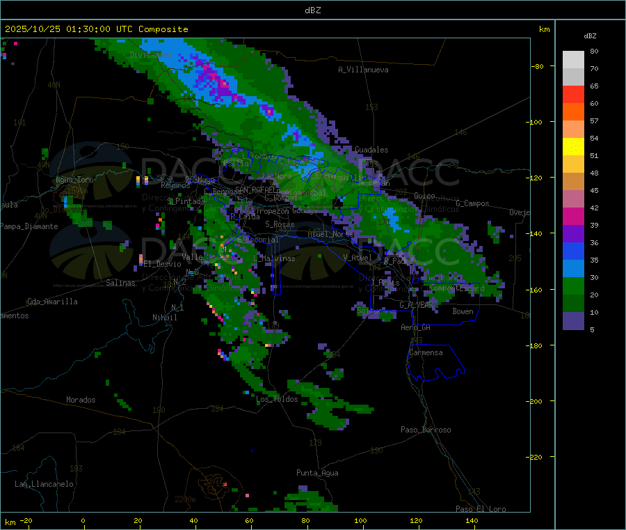Click the V_Atuel label
Image resolution: width=626 pixels, height=530 pixels.
358,258
